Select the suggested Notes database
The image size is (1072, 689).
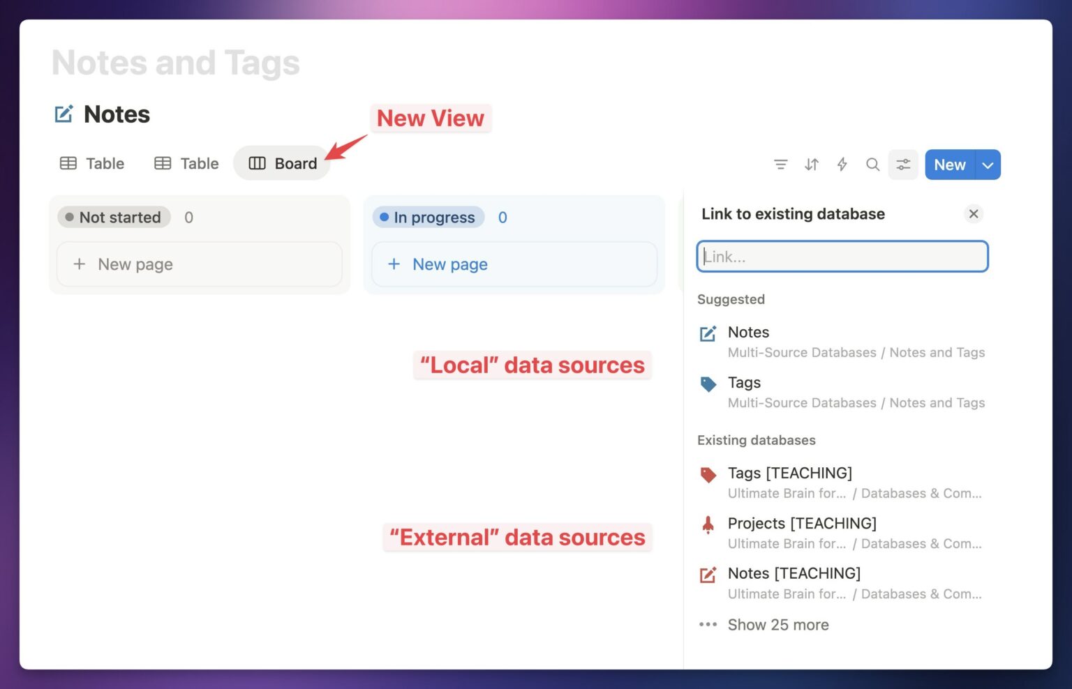pos(842,342)
